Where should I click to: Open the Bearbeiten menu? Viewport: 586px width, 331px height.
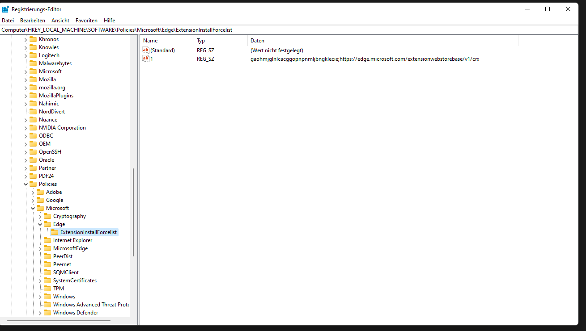(33, 21)
